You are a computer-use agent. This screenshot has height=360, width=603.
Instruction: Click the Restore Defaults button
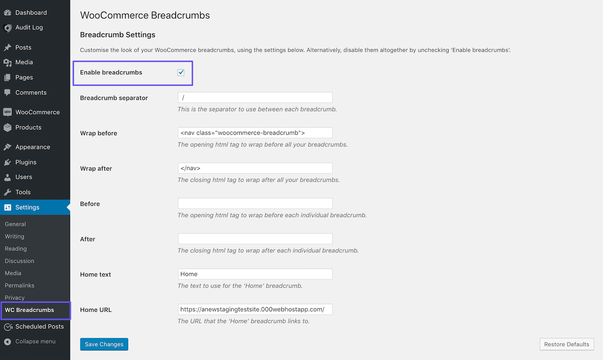566,344
